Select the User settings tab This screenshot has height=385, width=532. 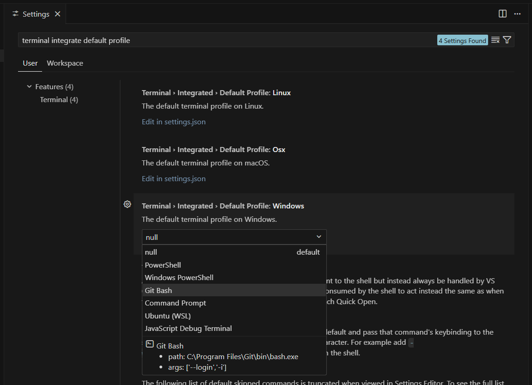30,63
